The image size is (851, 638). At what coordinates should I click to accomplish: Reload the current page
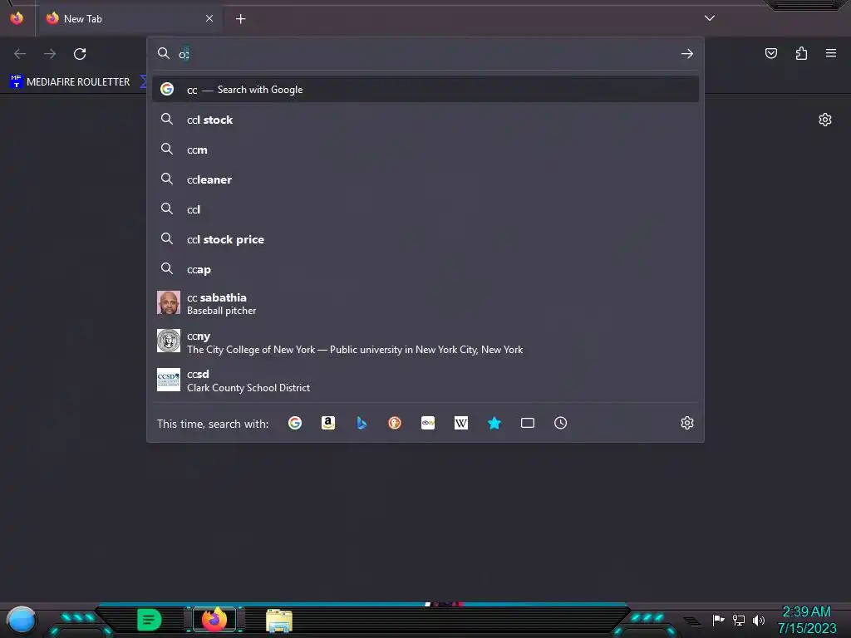[80, 54]
